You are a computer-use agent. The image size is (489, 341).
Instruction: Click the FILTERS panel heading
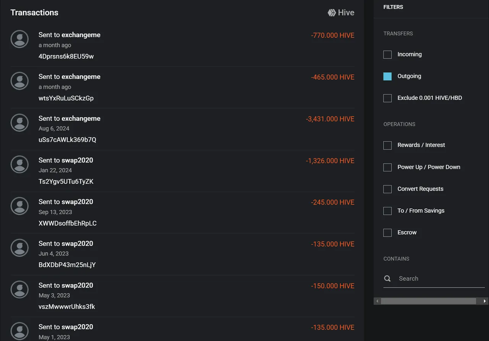point(393,7)
